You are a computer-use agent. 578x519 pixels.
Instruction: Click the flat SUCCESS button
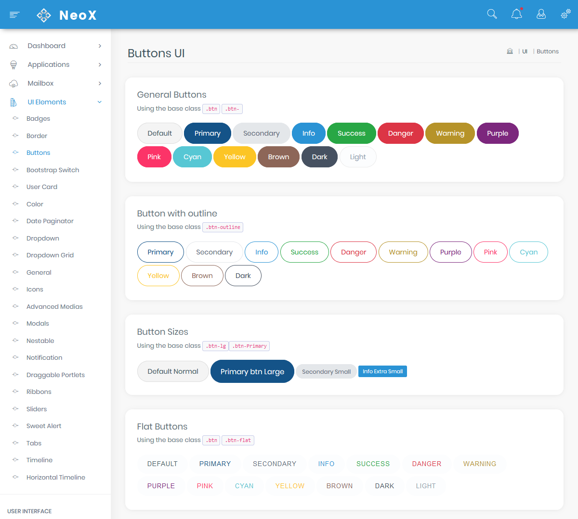[373, 464]
